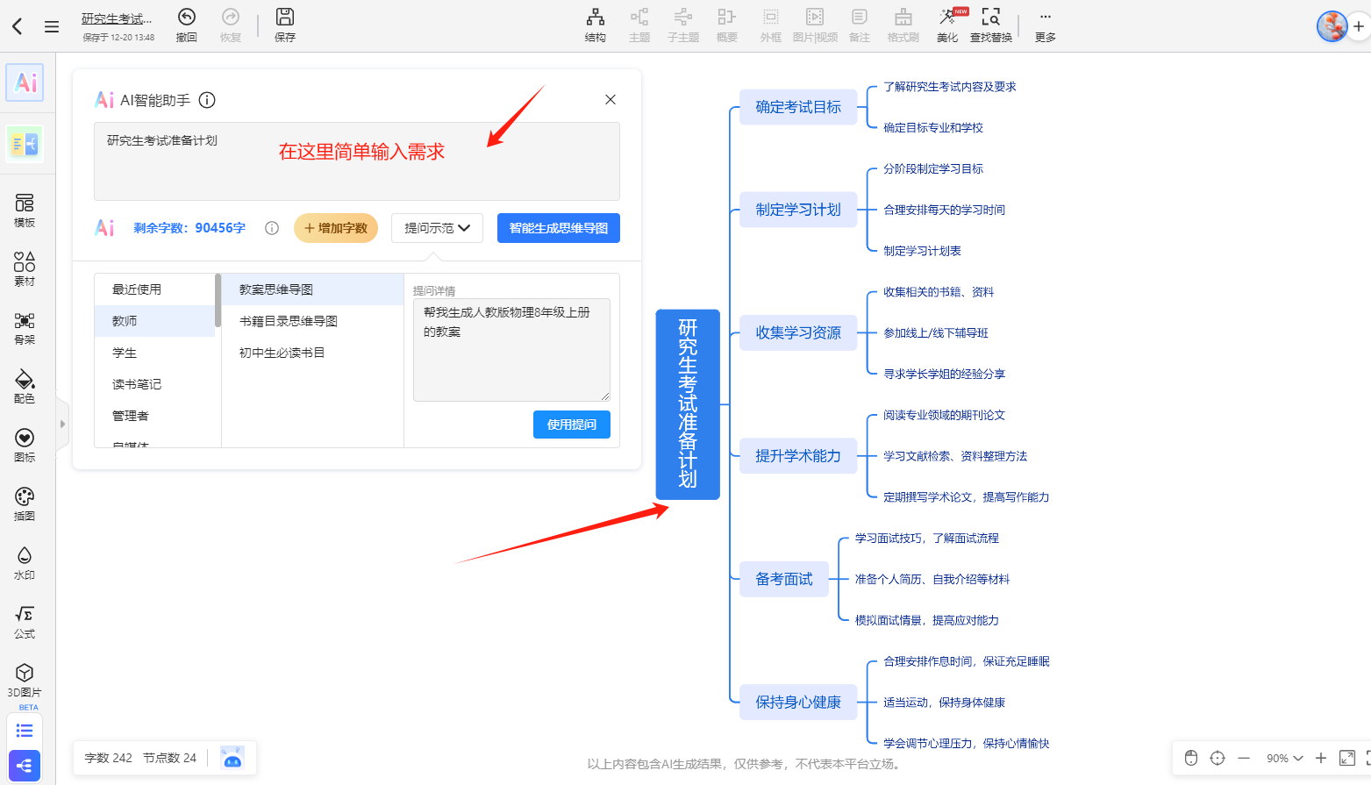Open the 结构 structure layout tool
The height and width of the screenshot is (785, 1371).
tap(595, 25)
